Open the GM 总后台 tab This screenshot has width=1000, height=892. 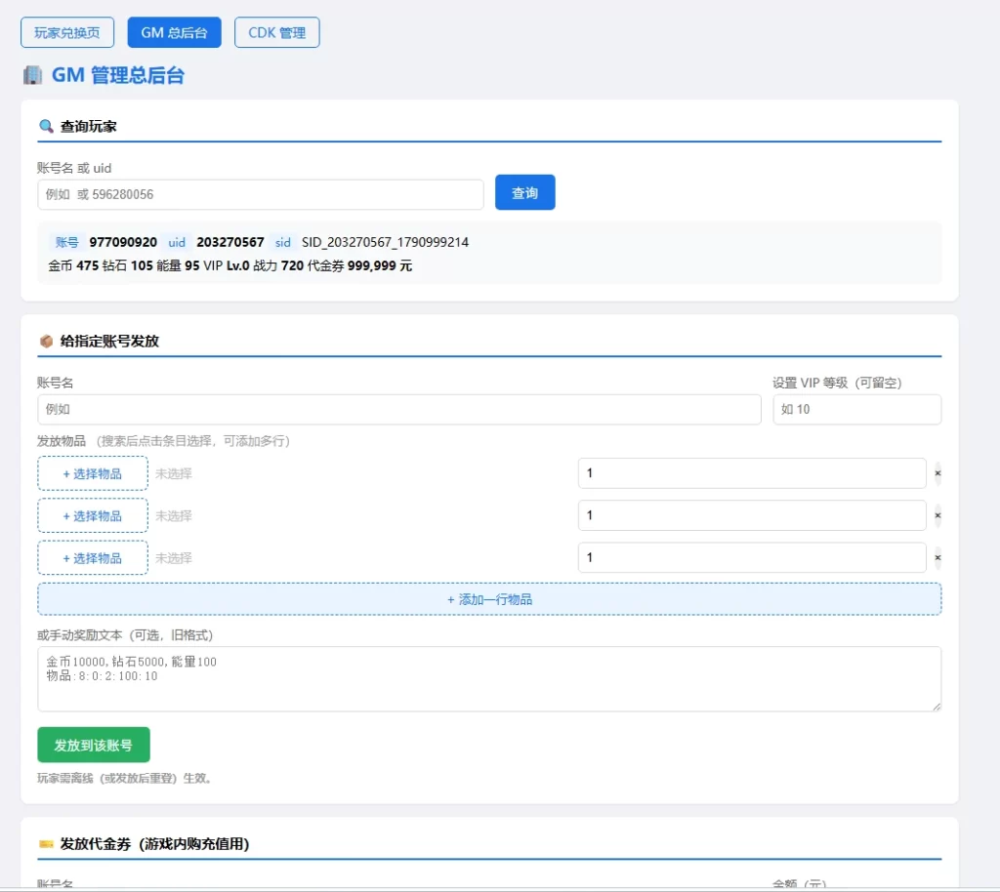[174, 32]
